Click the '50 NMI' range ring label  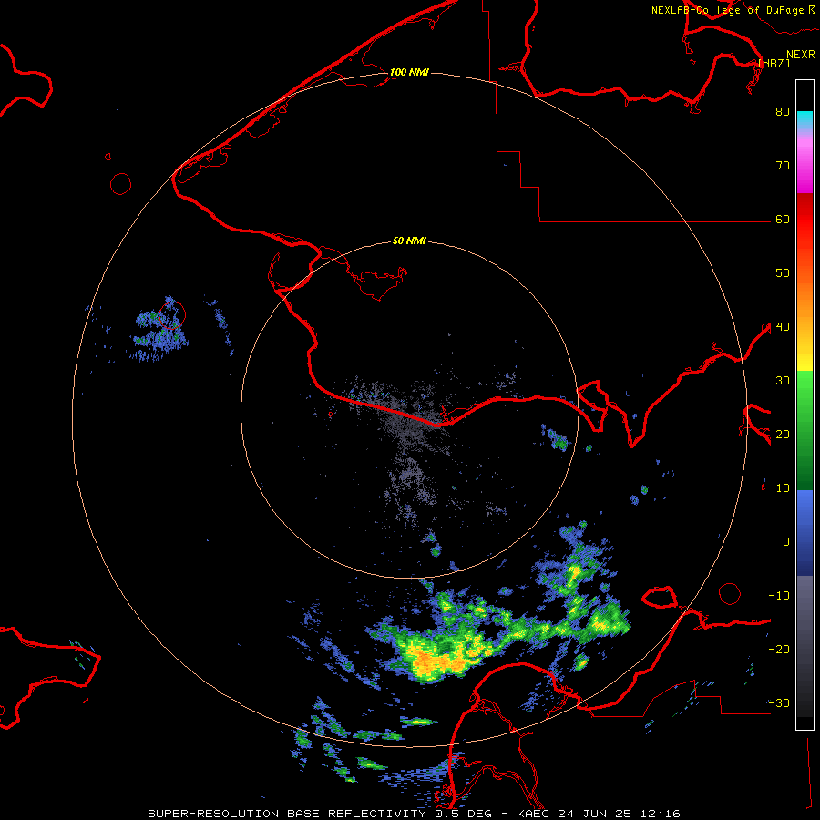[409, 241]
